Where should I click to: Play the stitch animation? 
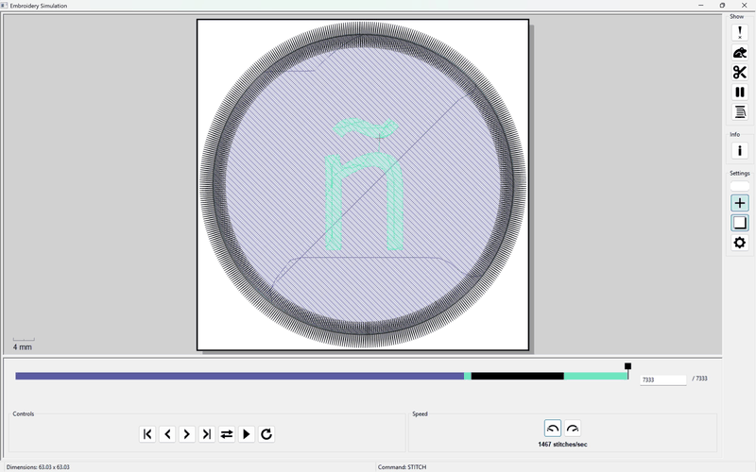[x=247, y=434]
